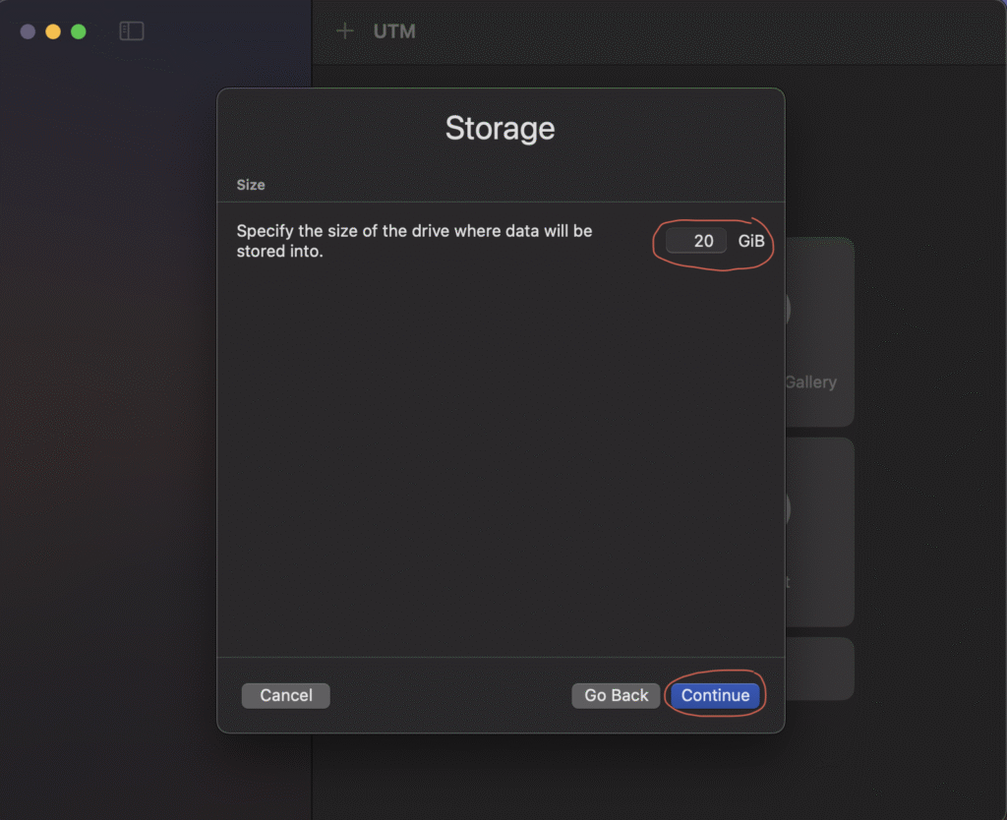
Task: Focus the drive size input field
Action: click(696, 241)
